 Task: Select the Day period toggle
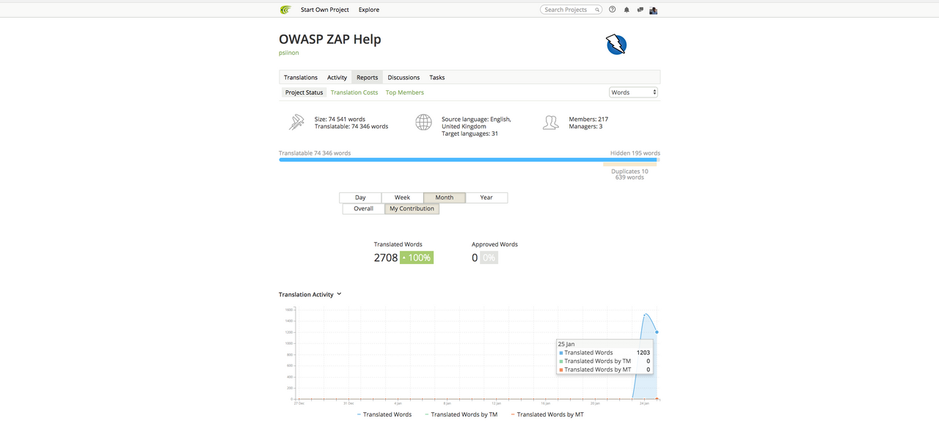(360, 197)
